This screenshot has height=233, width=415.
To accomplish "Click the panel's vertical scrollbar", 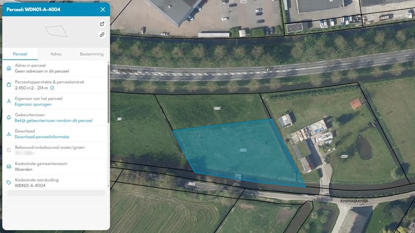I will [108, 92].
